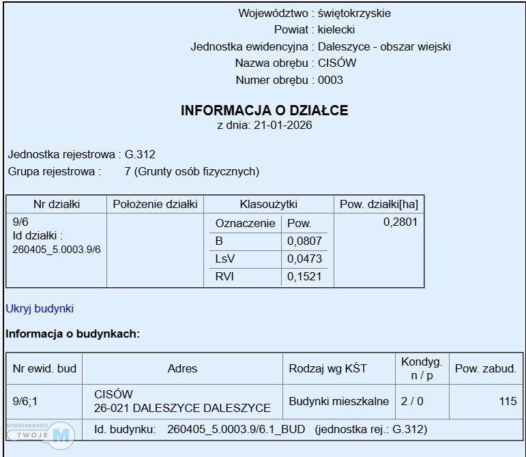Screen dimensions: 526x457
Task: Select the 'Rodzaj wg KŚT' column header
Action: (x=327, y=368)
